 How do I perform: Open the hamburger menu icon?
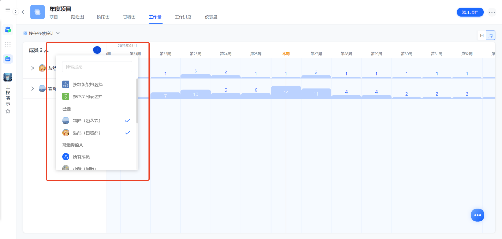8,10
